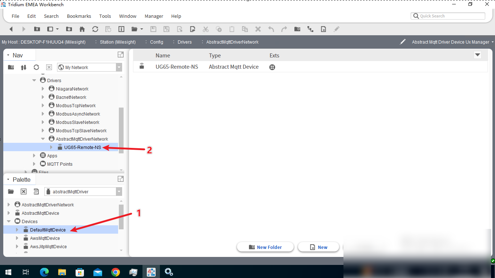Expand the DefaultMqttDevice palette node

click(17, 230)
